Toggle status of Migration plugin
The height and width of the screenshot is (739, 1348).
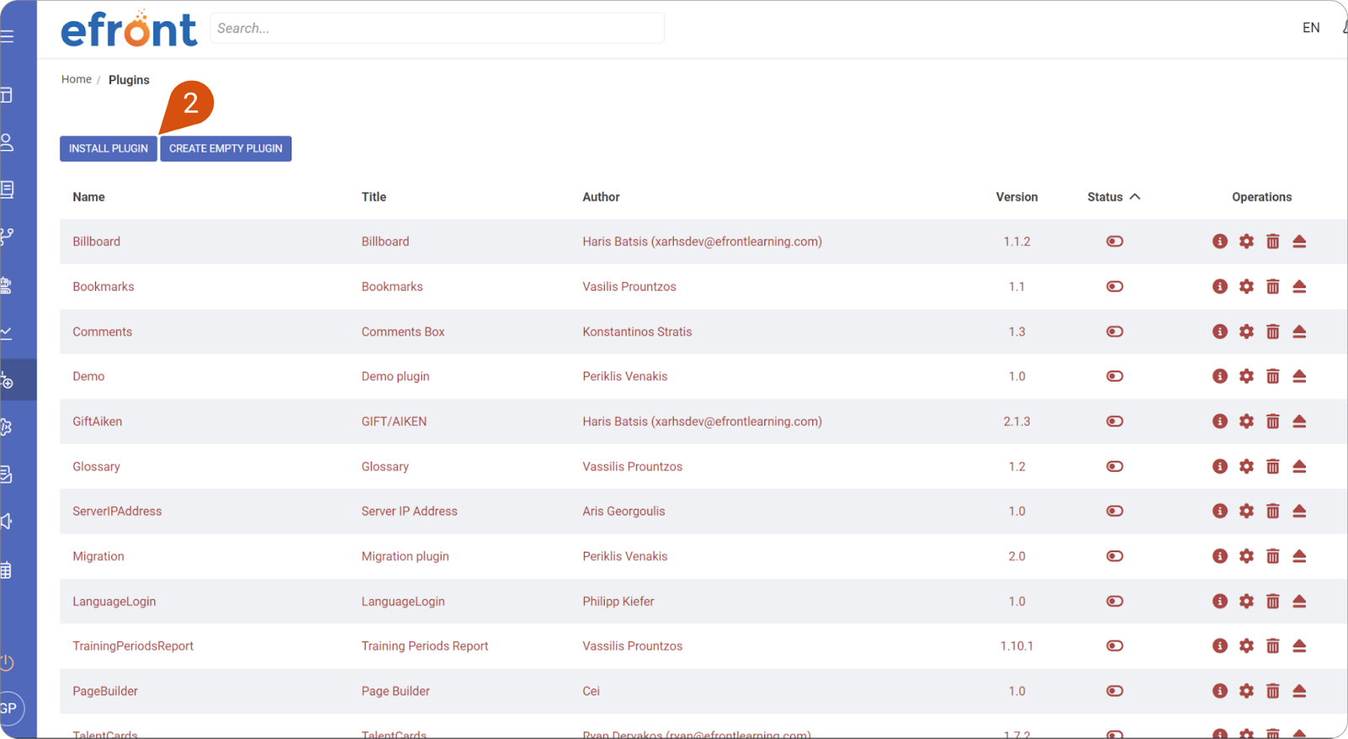1115,556
